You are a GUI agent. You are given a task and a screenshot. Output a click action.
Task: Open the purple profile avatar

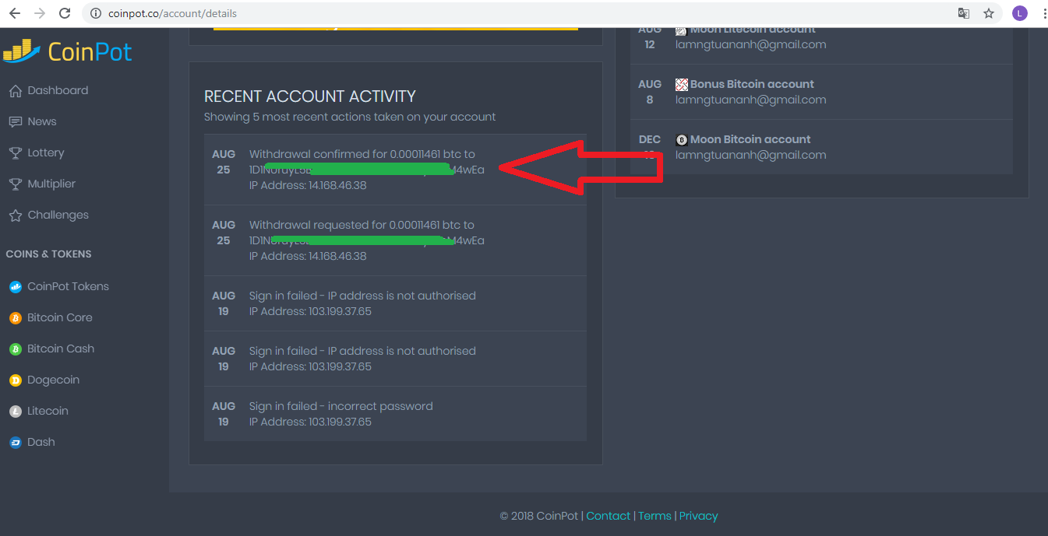pos(1019,13)
